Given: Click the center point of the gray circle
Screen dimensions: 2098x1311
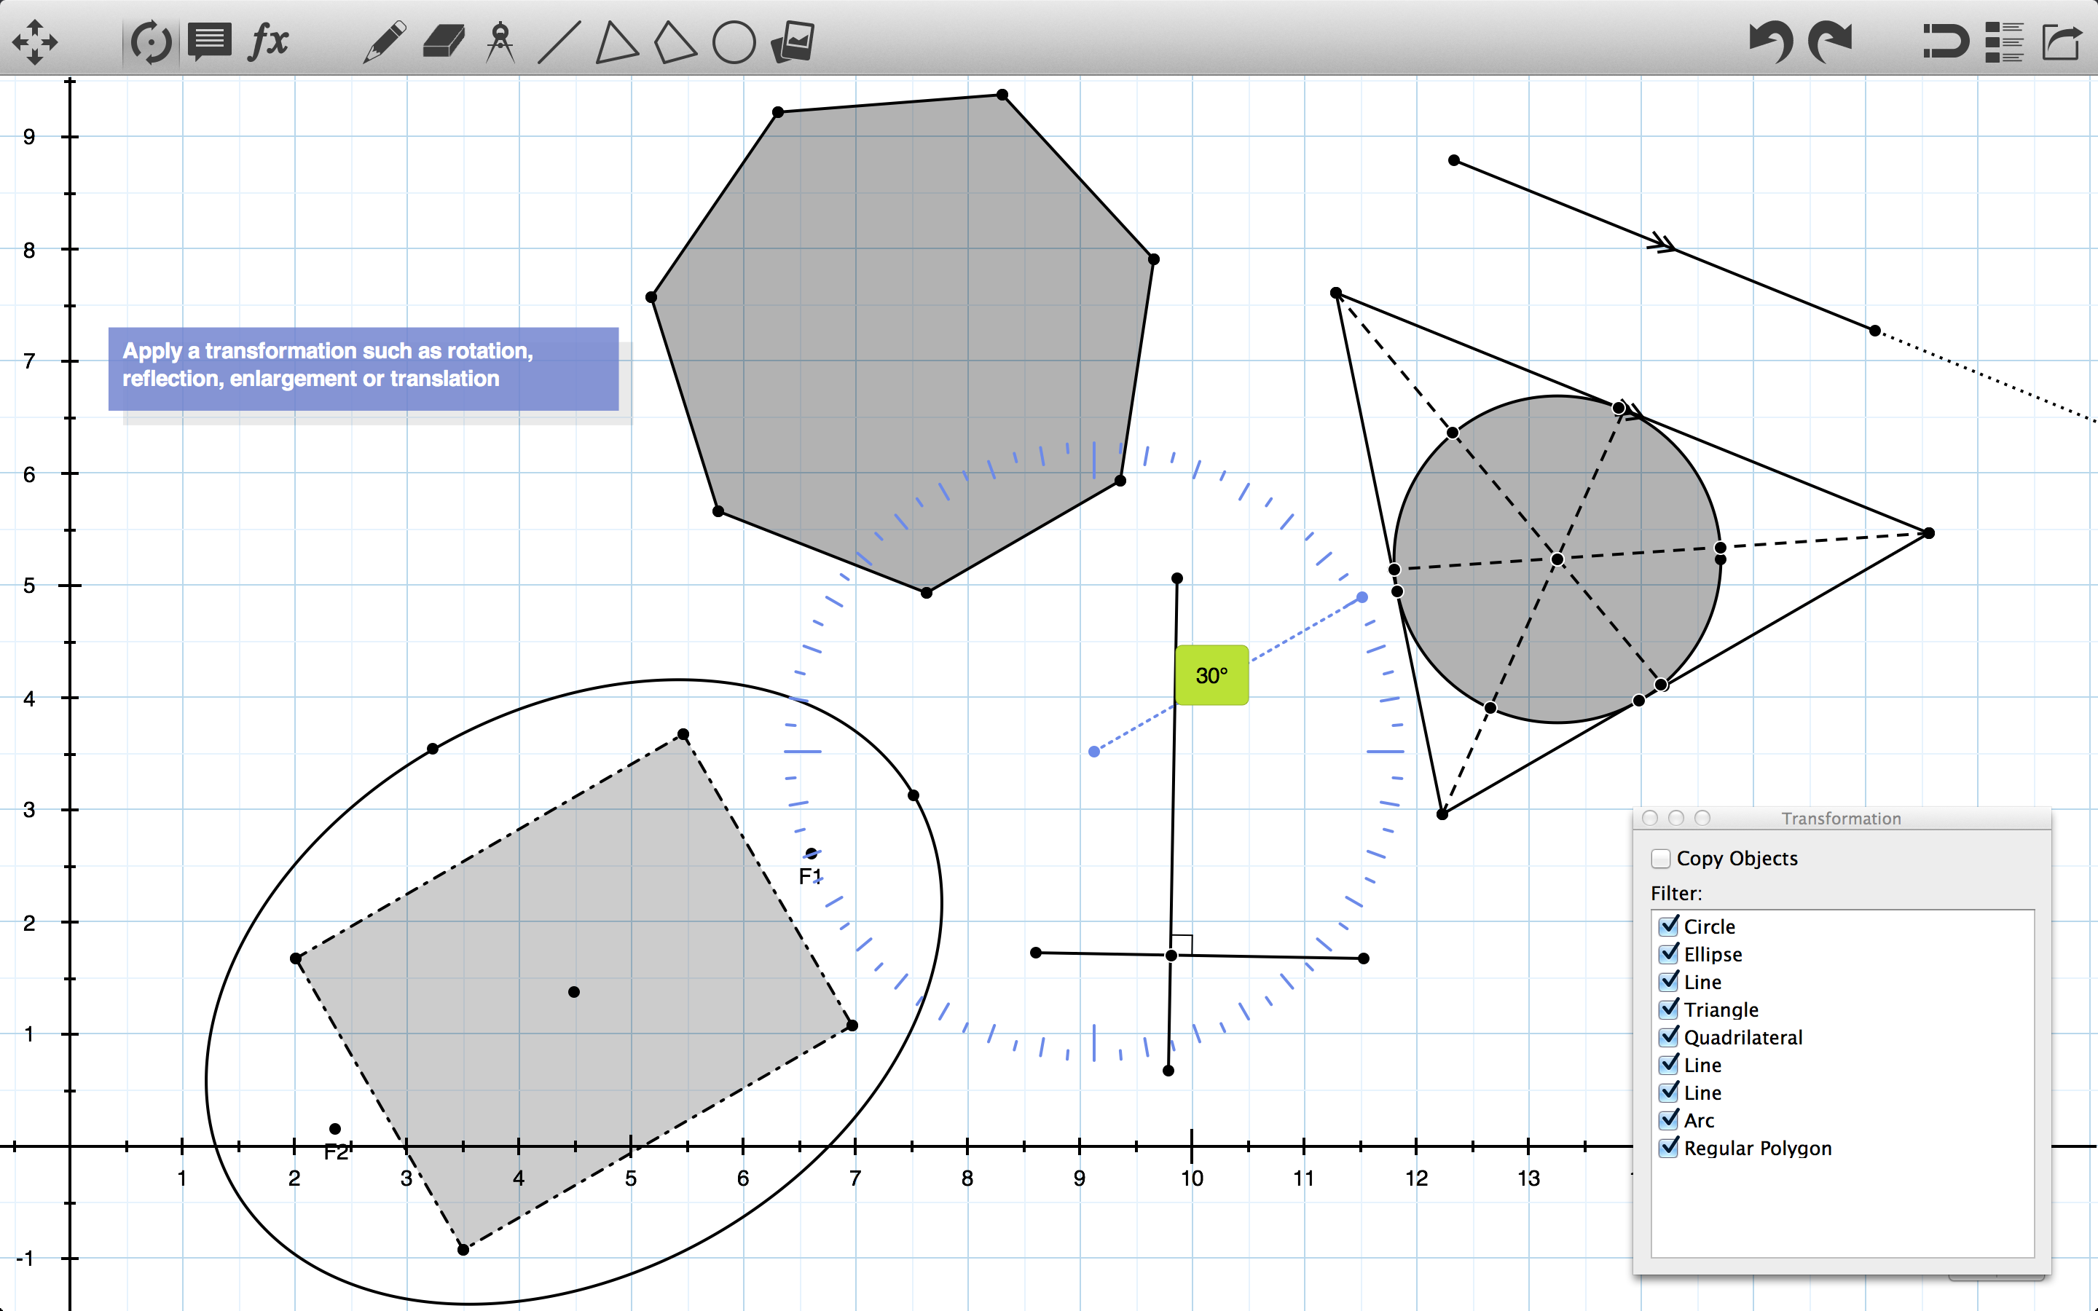Looking at the screenshot, I should point(1557,559).
